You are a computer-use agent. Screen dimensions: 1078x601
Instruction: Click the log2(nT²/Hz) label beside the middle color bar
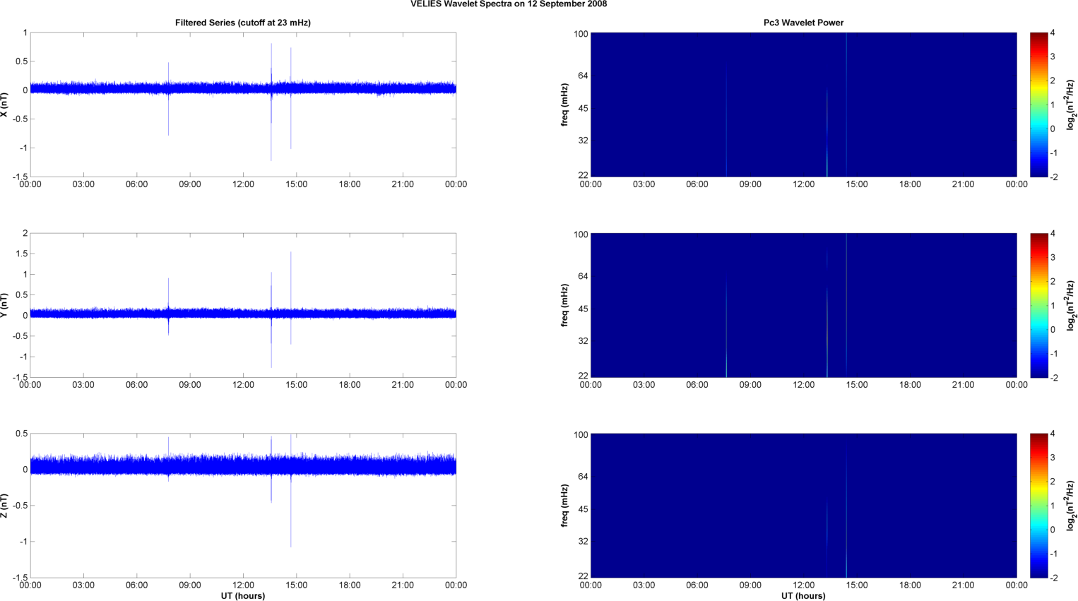tap(1071, 305)
